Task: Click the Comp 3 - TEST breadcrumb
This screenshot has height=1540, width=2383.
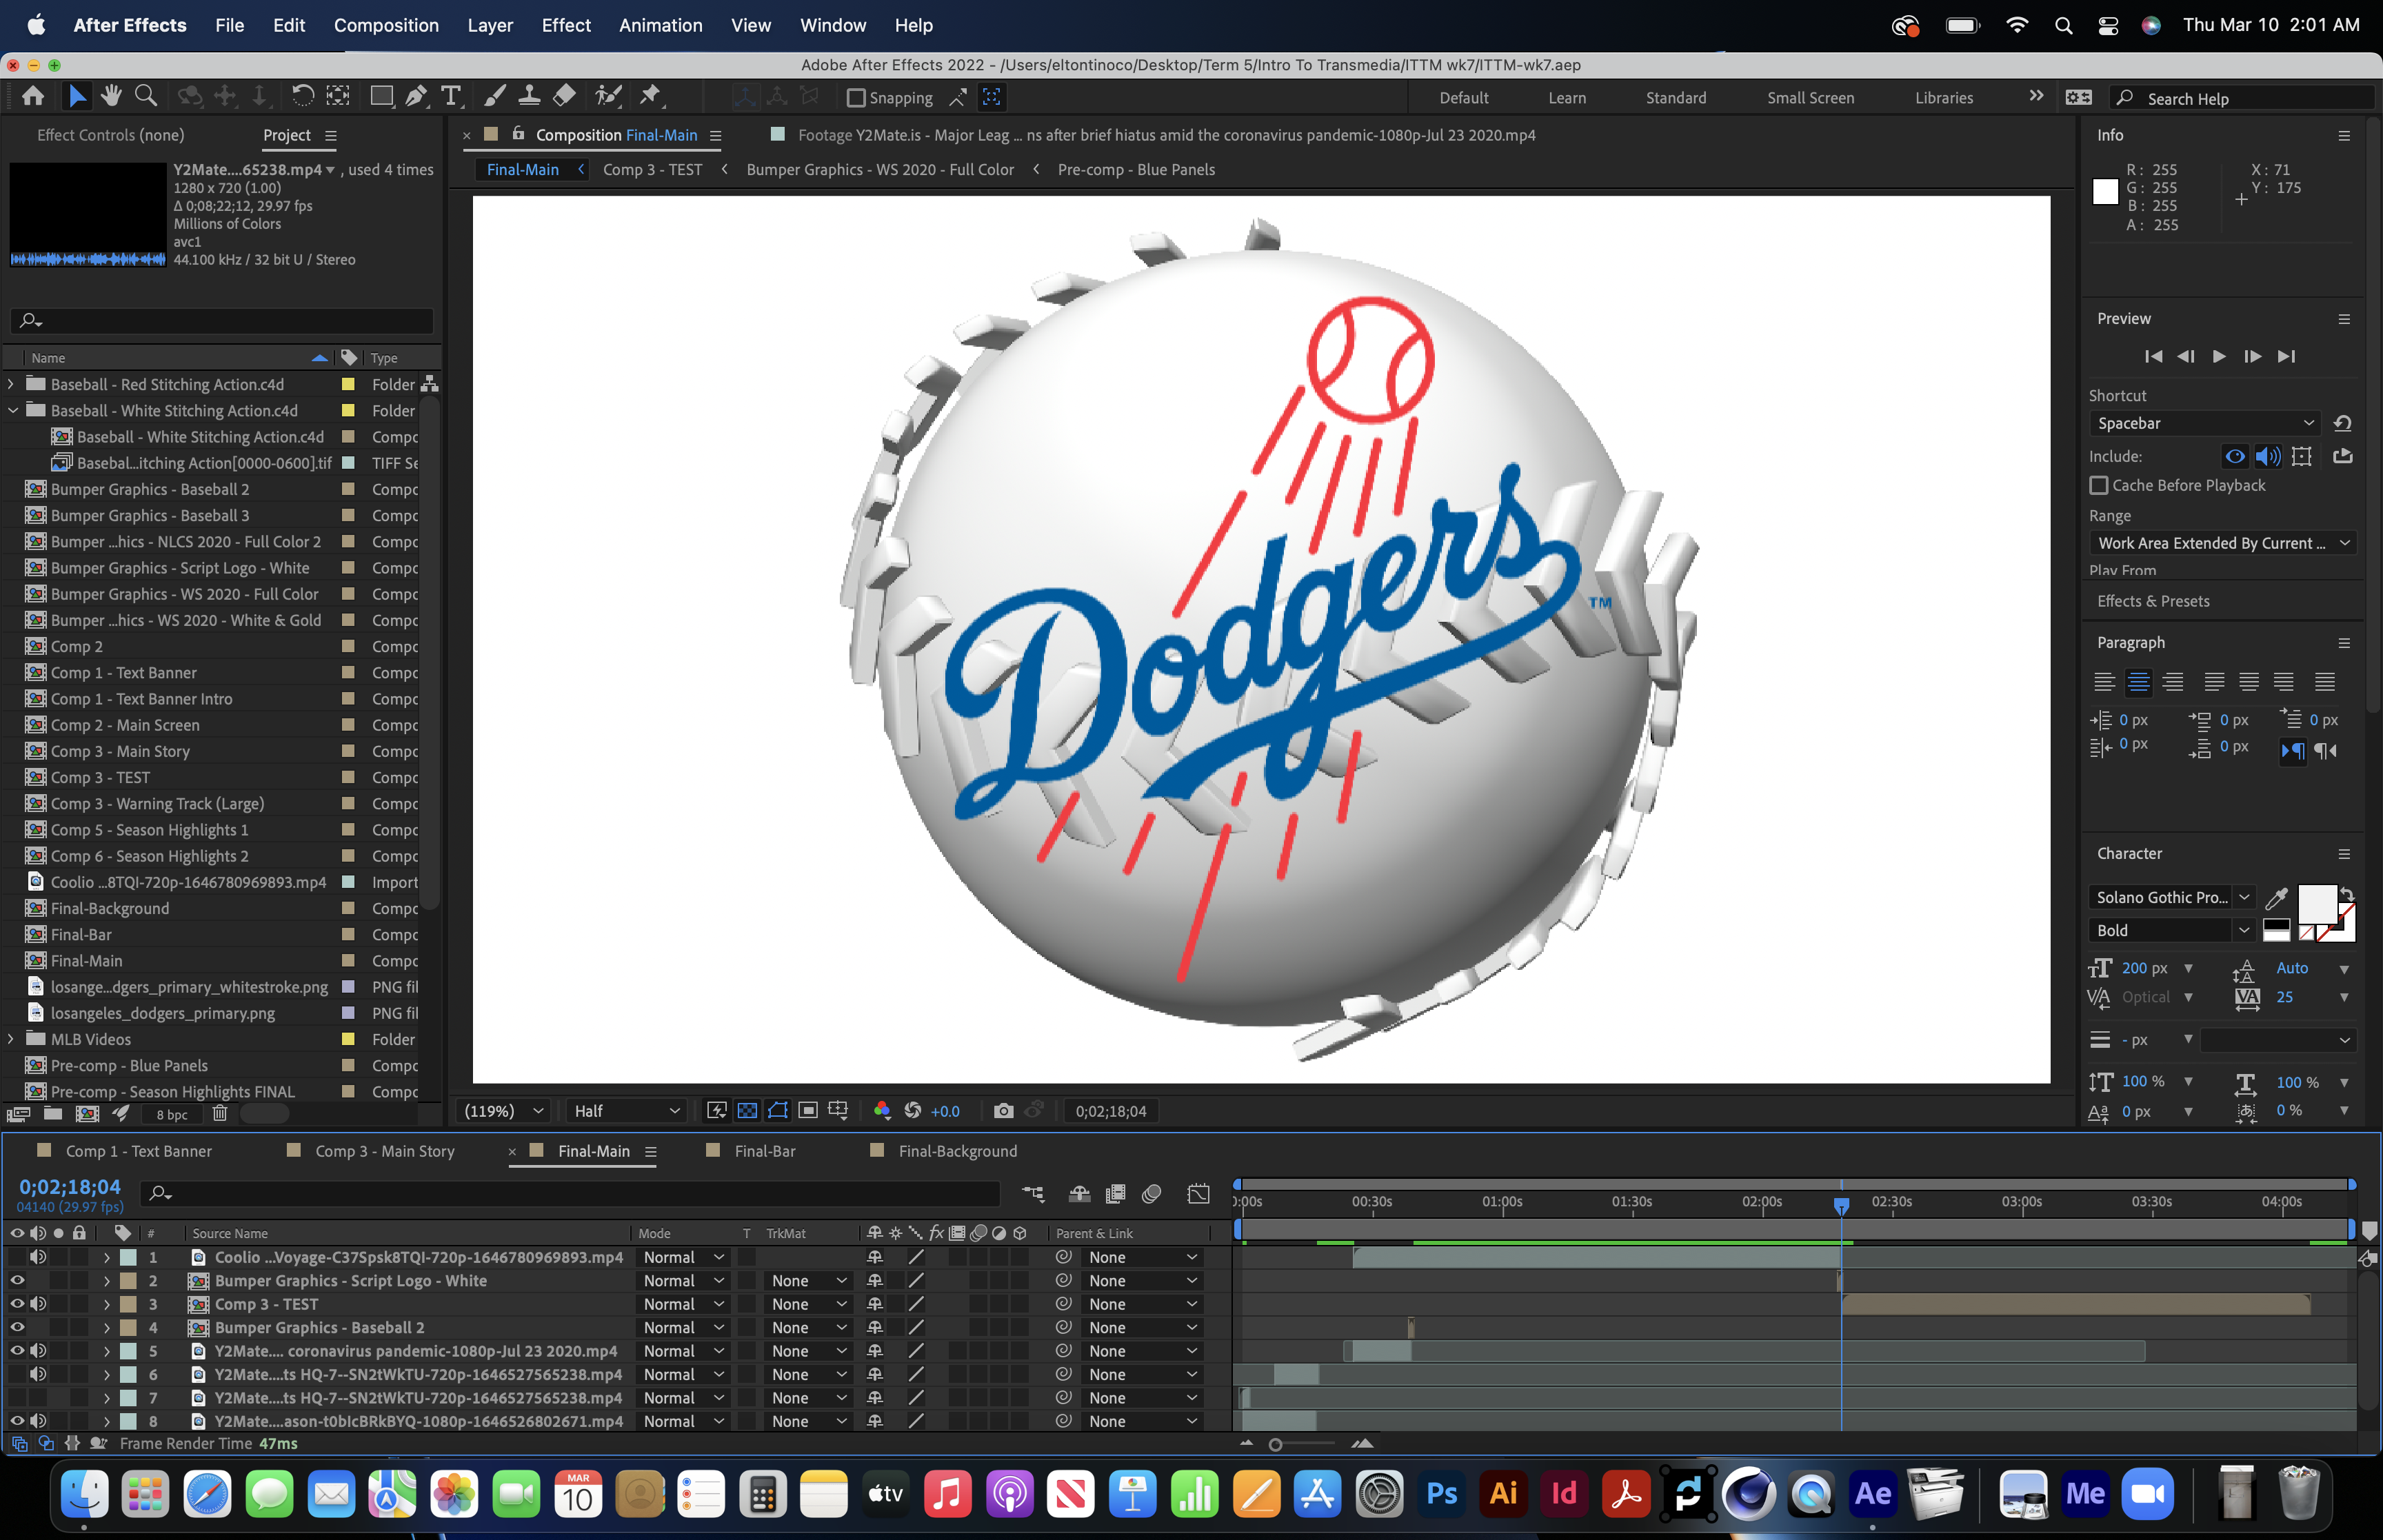Action: (652, 170)
